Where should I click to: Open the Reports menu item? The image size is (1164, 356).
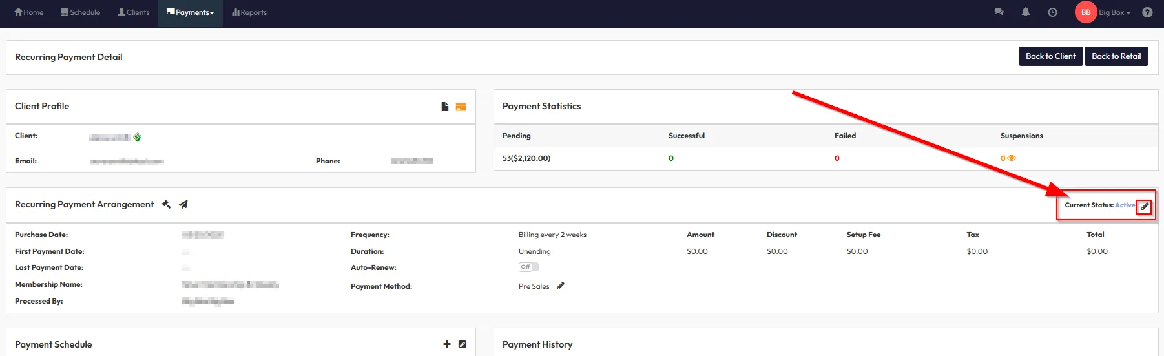tap(249, 12)
